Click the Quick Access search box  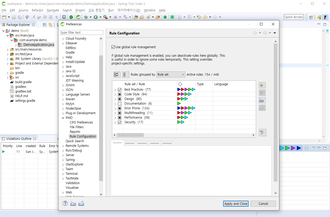point(294,17)
